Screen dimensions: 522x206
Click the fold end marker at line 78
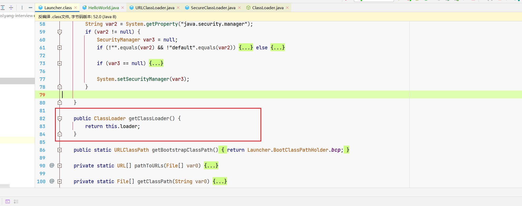60,87
